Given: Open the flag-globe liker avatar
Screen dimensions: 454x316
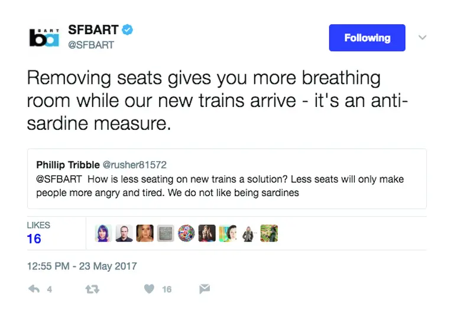Looking at the screenshot, I should 186,233.
